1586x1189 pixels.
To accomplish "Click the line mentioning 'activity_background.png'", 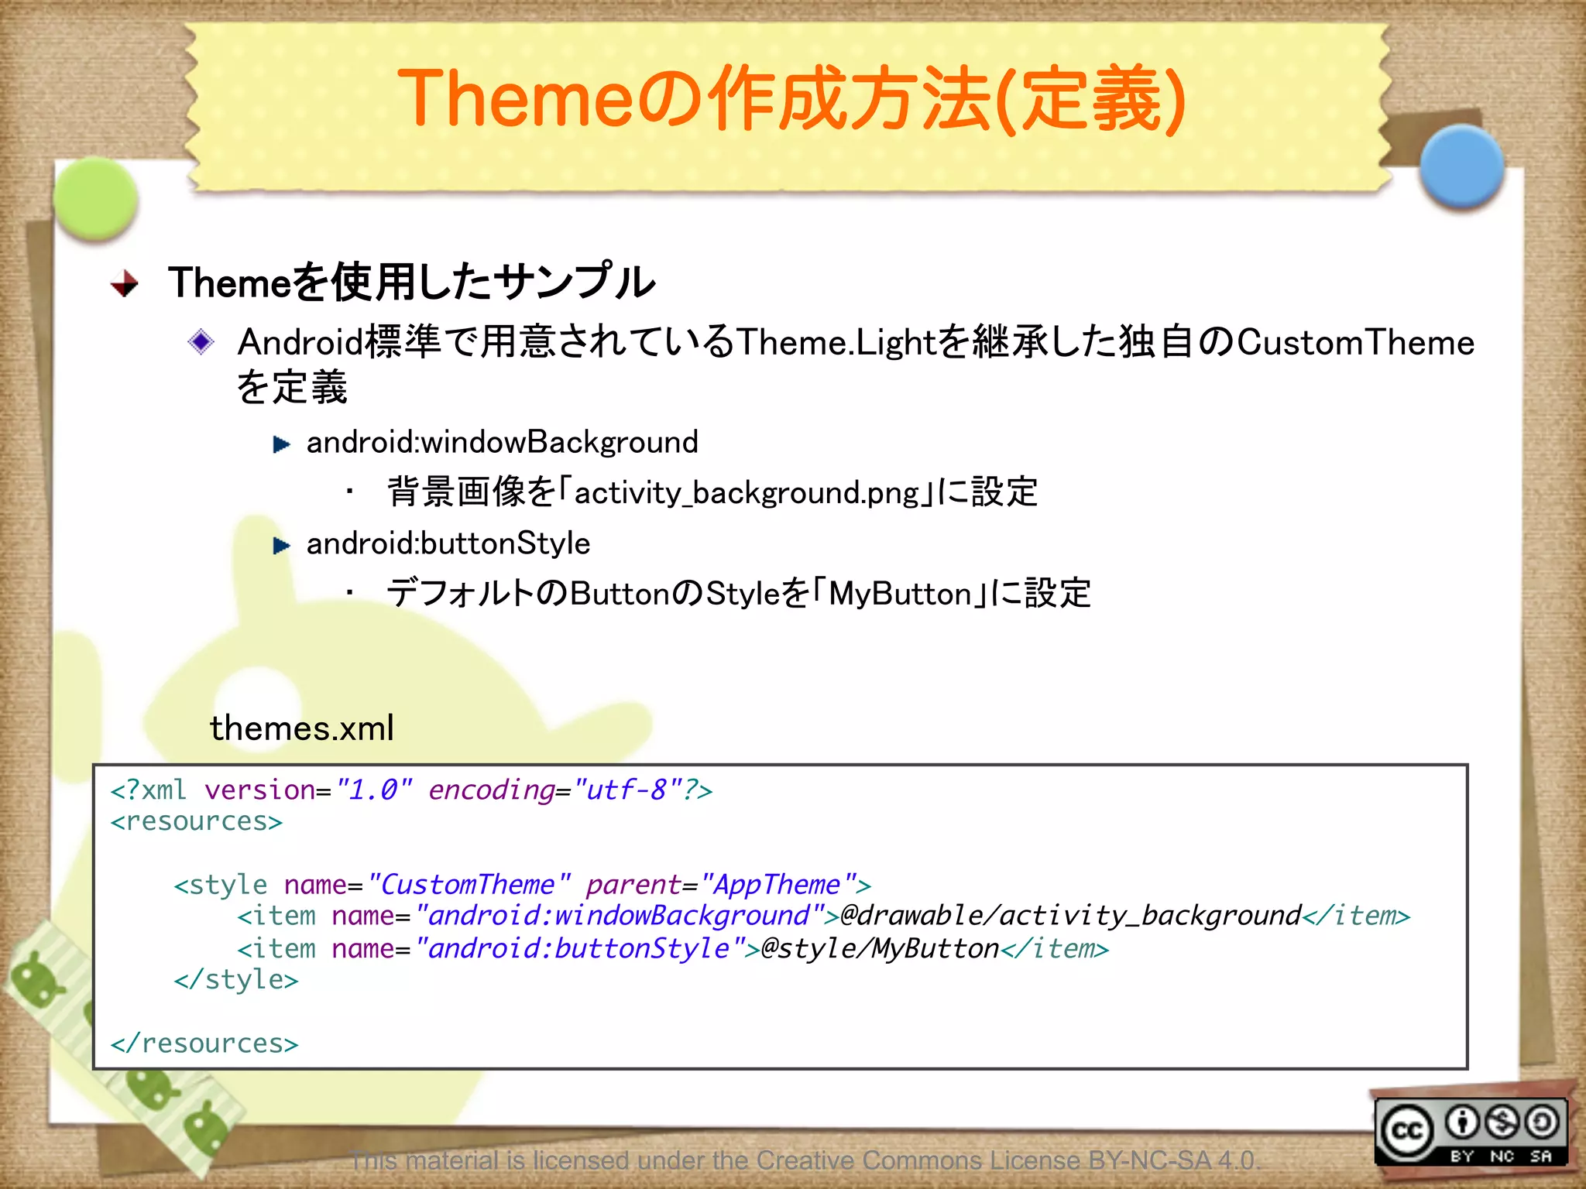I will 712,492.
